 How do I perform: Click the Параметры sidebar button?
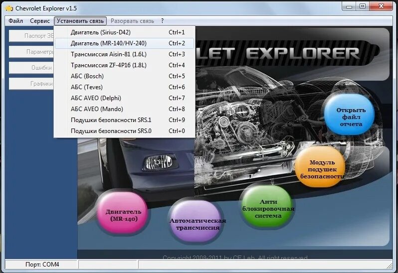point(31,52)
